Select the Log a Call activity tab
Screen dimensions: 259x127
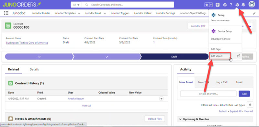[x=221, y=82]
